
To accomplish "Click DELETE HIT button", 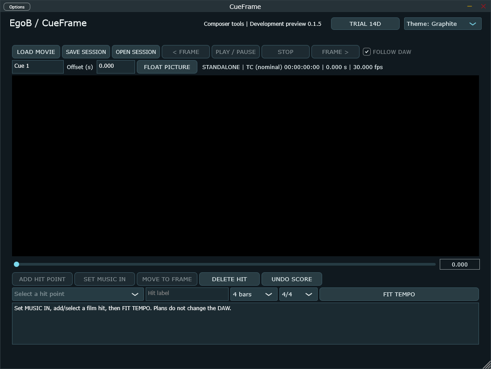I will point(229,279).
